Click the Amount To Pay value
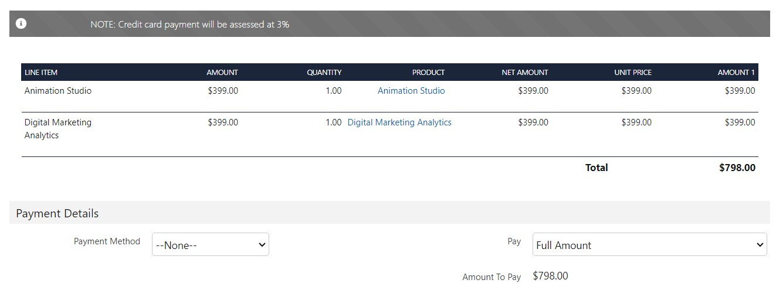Viewport: 776px width, 290px height. (550, 276)
